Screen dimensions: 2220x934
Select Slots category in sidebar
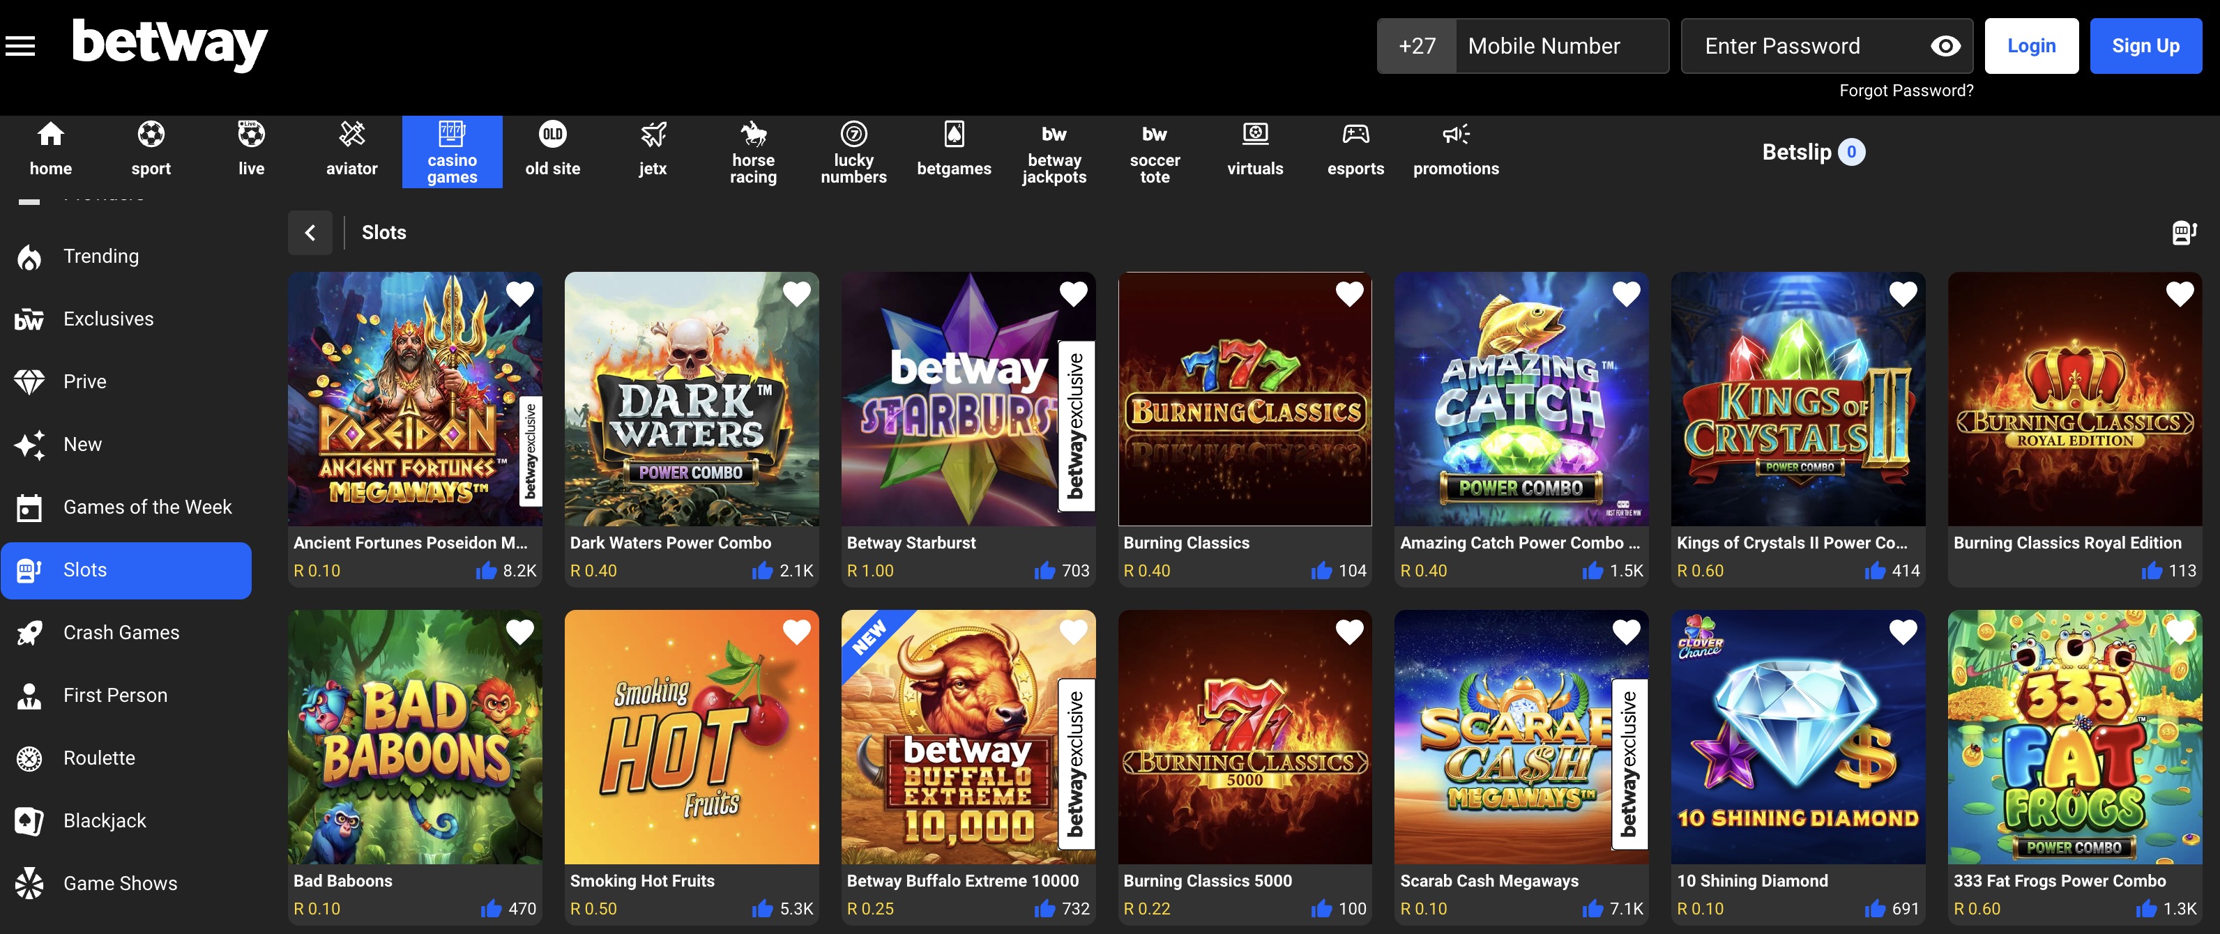tap(126, 570)
